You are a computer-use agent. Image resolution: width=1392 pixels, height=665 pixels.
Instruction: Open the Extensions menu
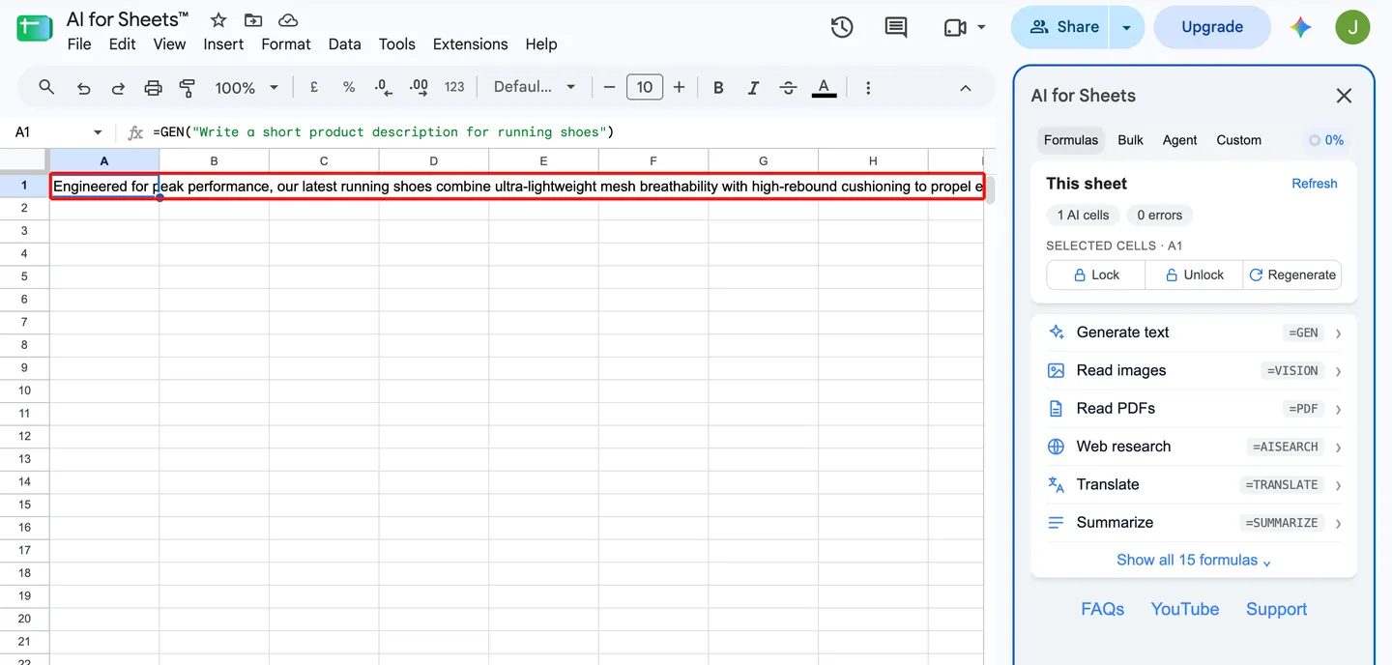click(x=470, y=44)
